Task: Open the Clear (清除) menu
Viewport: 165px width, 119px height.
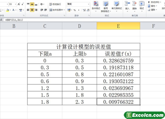Action: tap(152, 10)
